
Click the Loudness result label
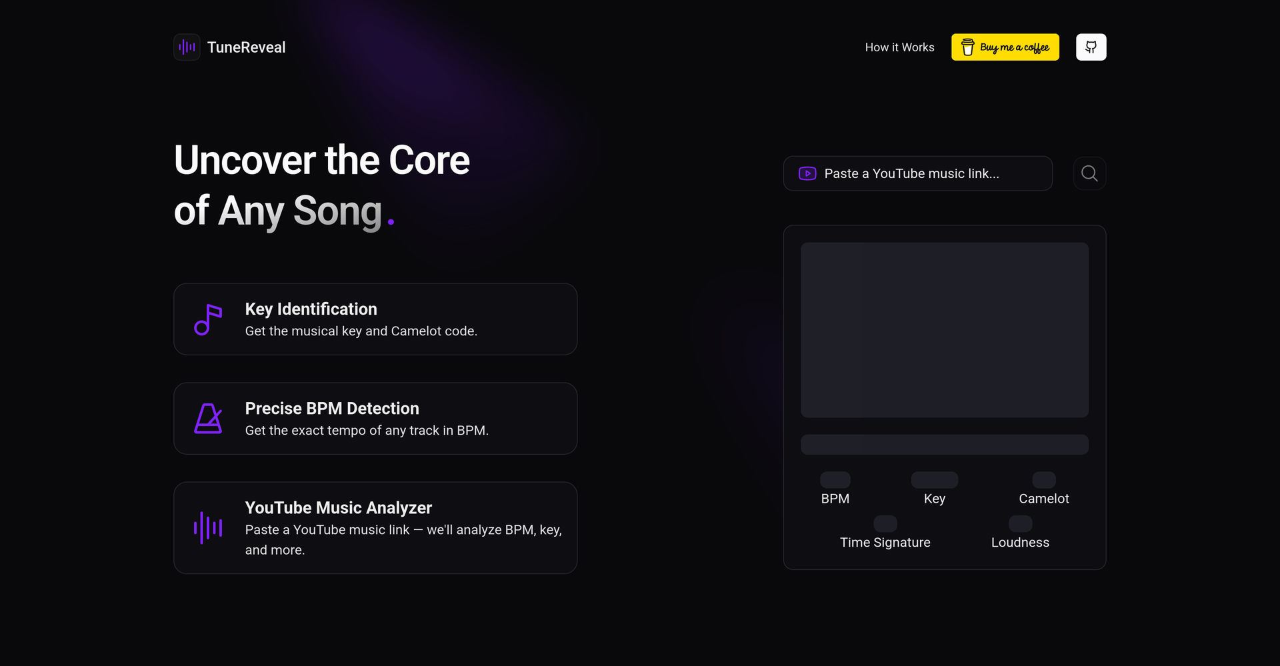tap(1020, 543)
